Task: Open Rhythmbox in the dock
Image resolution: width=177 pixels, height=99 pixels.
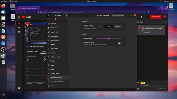Action: click(x=3, y=24)
